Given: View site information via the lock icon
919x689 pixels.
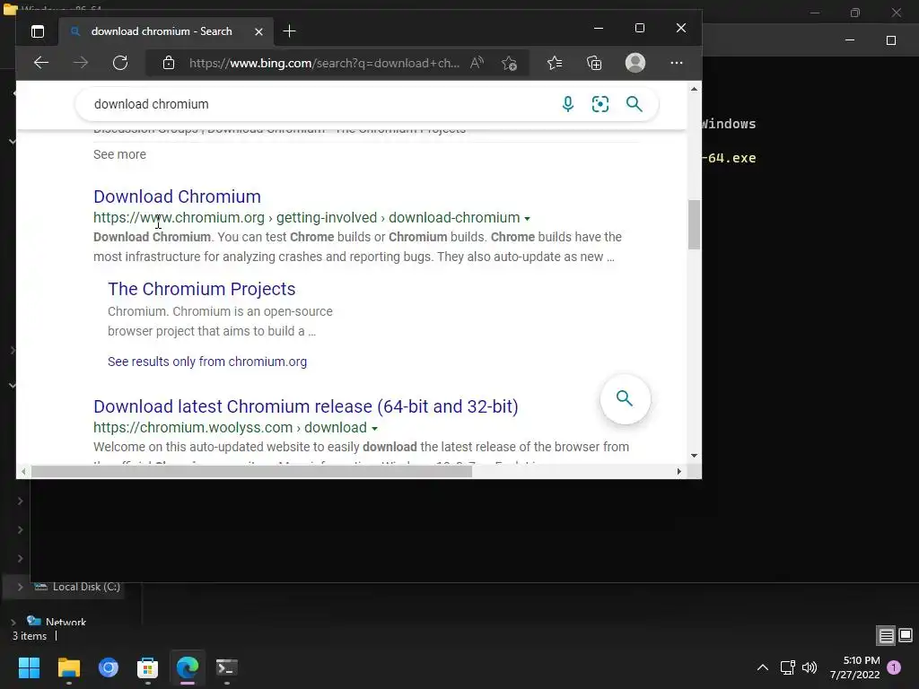Looking at the screenshot, I should click(x=168, y=63).
